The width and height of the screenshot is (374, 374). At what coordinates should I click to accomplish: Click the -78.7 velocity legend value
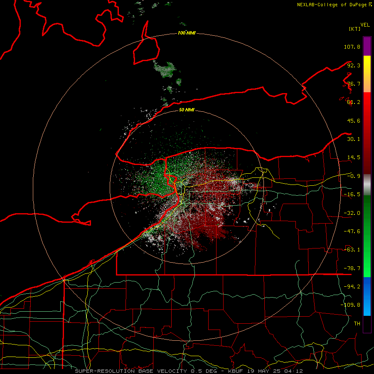click(x=352, y=268)
